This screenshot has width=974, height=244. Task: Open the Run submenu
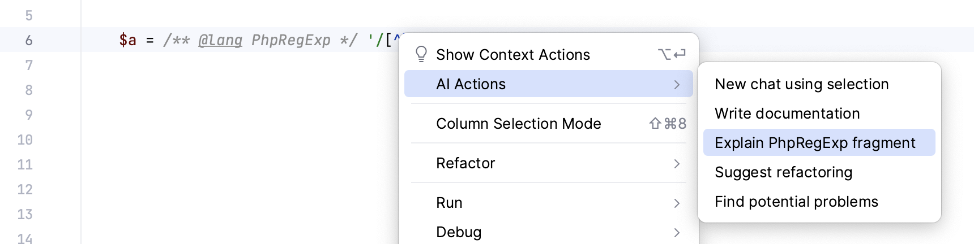pos(449,203)
